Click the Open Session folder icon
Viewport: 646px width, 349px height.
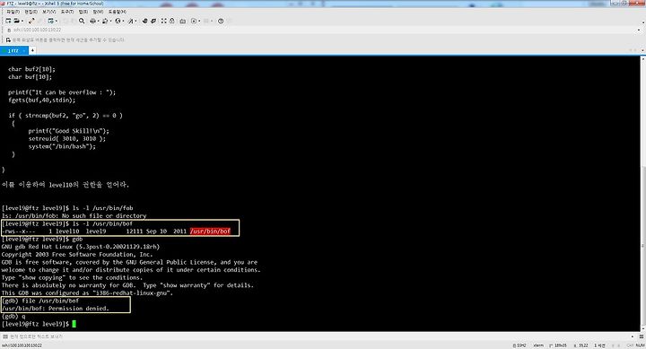pos(16,21)
